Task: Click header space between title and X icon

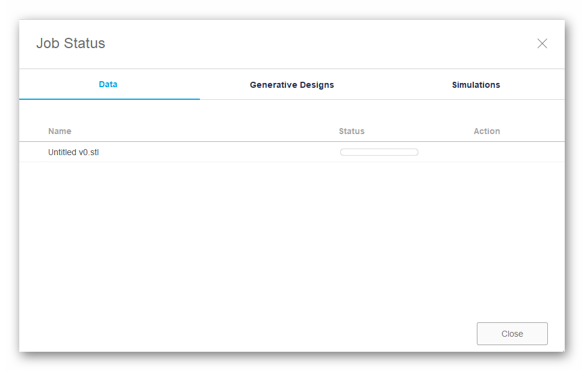Action: [x=319, y=43]
